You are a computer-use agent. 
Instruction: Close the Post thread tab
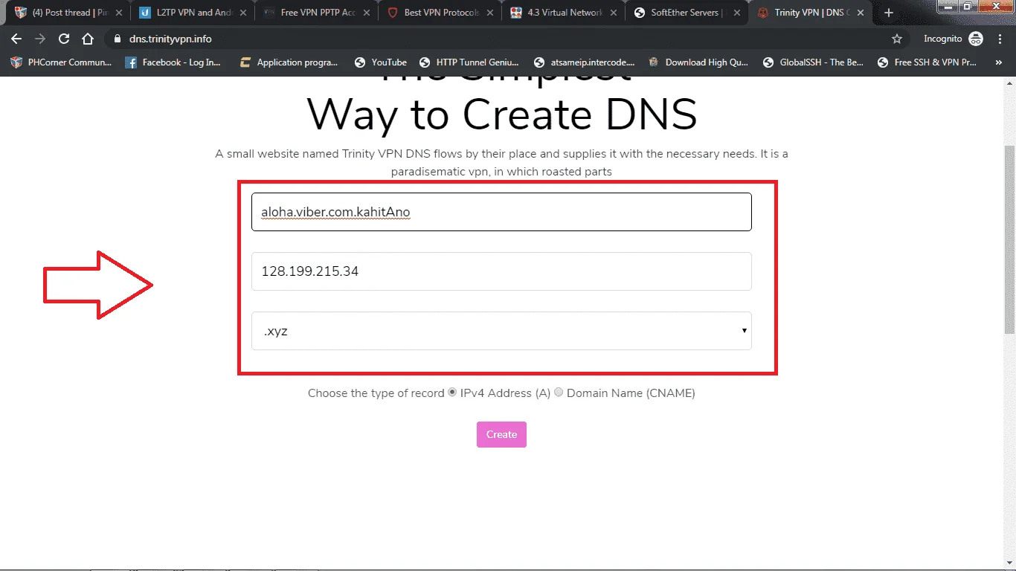point(118,13)
